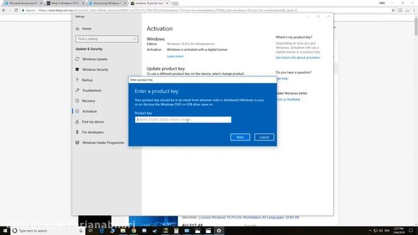Click Next in the product key dialog
The height and width of the screenshot is (235, 418).
pyautogui.click(x=240, y=137)
